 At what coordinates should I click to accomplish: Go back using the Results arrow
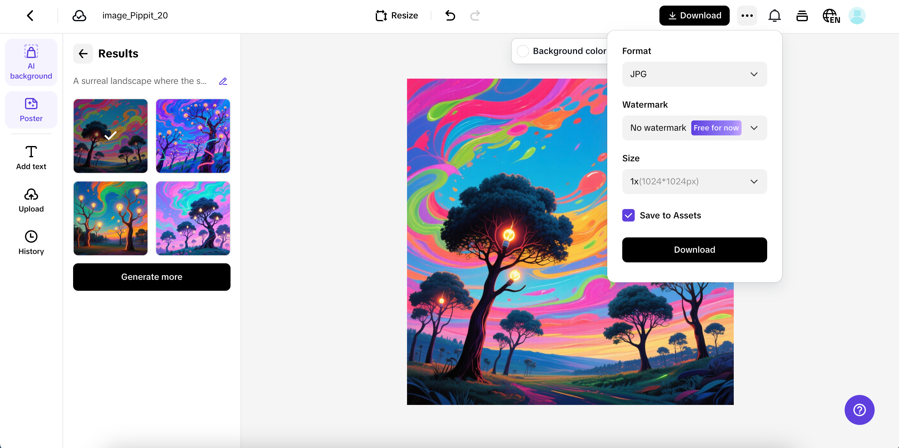[83, 54]
